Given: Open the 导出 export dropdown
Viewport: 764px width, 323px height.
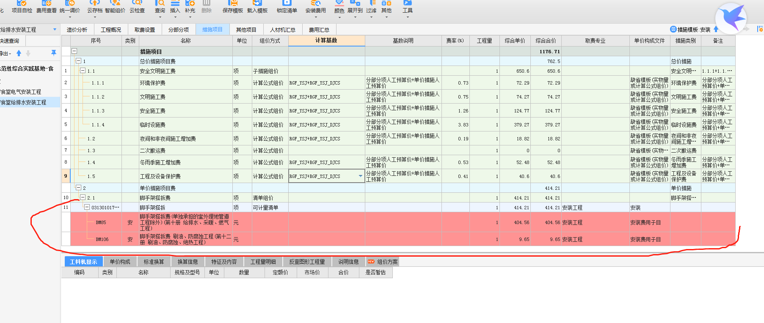Looking at the screenshot, I should click(x=6, y=53).
